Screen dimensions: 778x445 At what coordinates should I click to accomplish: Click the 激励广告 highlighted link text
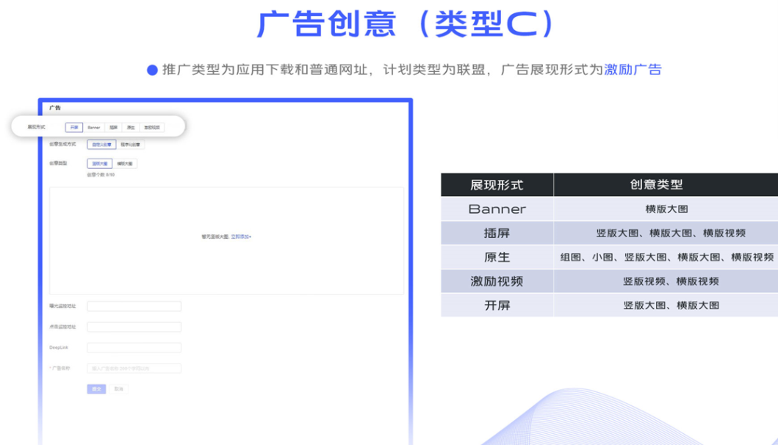coord(633,70)
